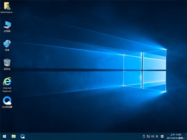The width and height of the screenshot is (187, 140).
Task: Click the 回收站 label text
Action: click(7, 69)
